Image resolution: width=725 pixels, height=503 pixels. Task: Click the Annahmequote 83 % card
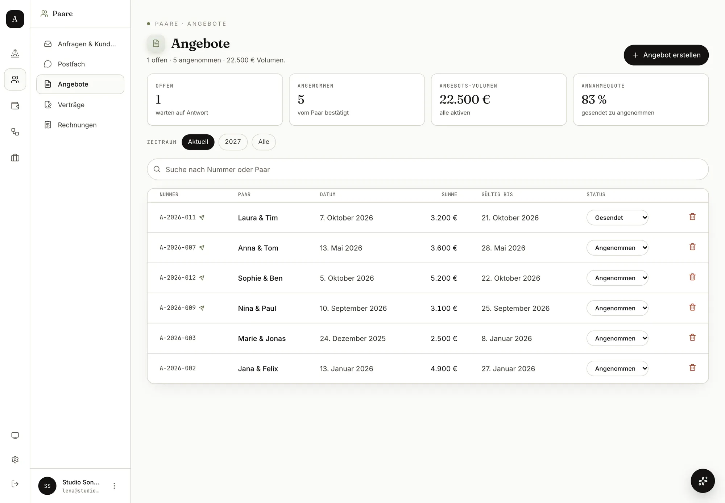tap(641, 100)
